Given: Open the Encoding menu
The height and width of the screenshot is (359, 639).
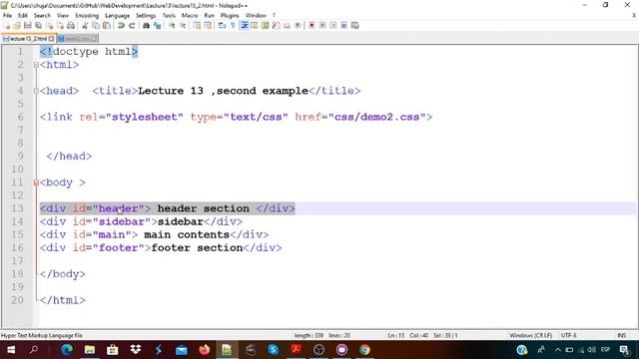Looking at the screenshot, I should point(87,16).
